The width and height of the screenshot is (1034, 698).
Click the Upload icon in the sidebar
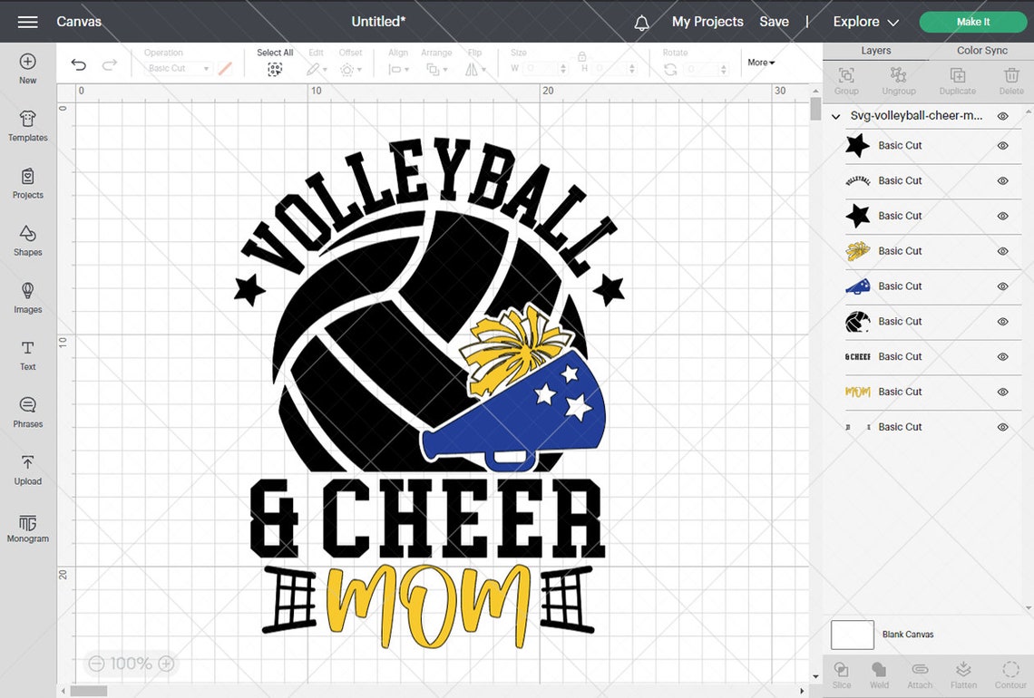click(x=27, y=470)
